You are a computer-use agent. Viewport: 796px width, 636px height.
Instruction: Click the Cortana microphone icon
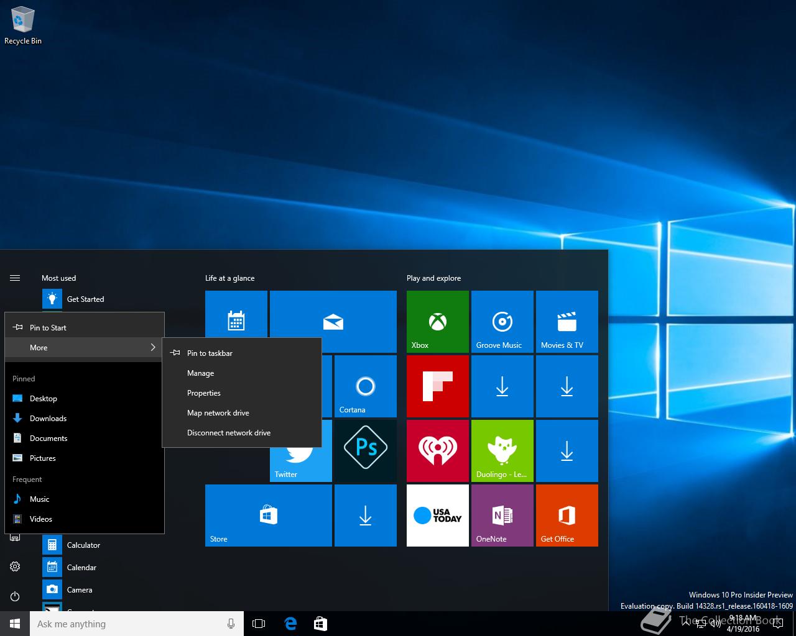[231, 624]
